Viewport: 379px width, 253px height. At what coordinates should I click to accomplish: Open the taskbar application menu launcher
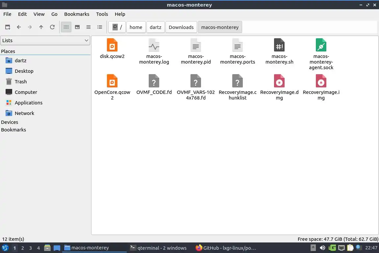pyautogui.click(x=5, y=248)
